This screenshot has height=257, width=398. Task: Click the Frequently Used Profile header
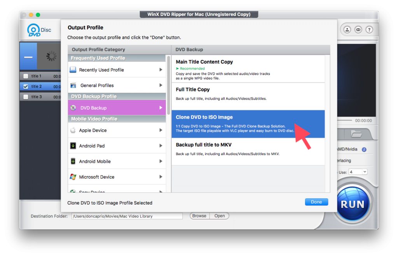[x=117, y=58]
